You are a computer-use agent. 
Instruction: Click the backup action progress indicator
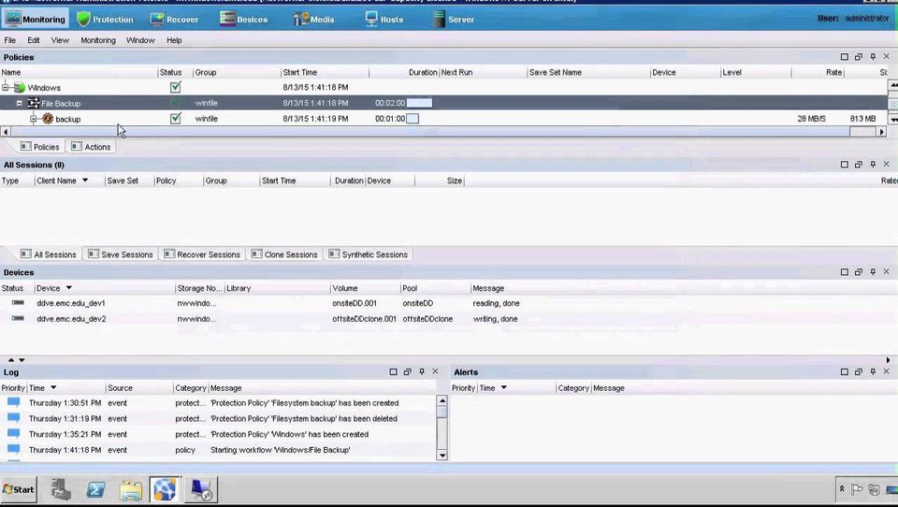click(413, 119)
